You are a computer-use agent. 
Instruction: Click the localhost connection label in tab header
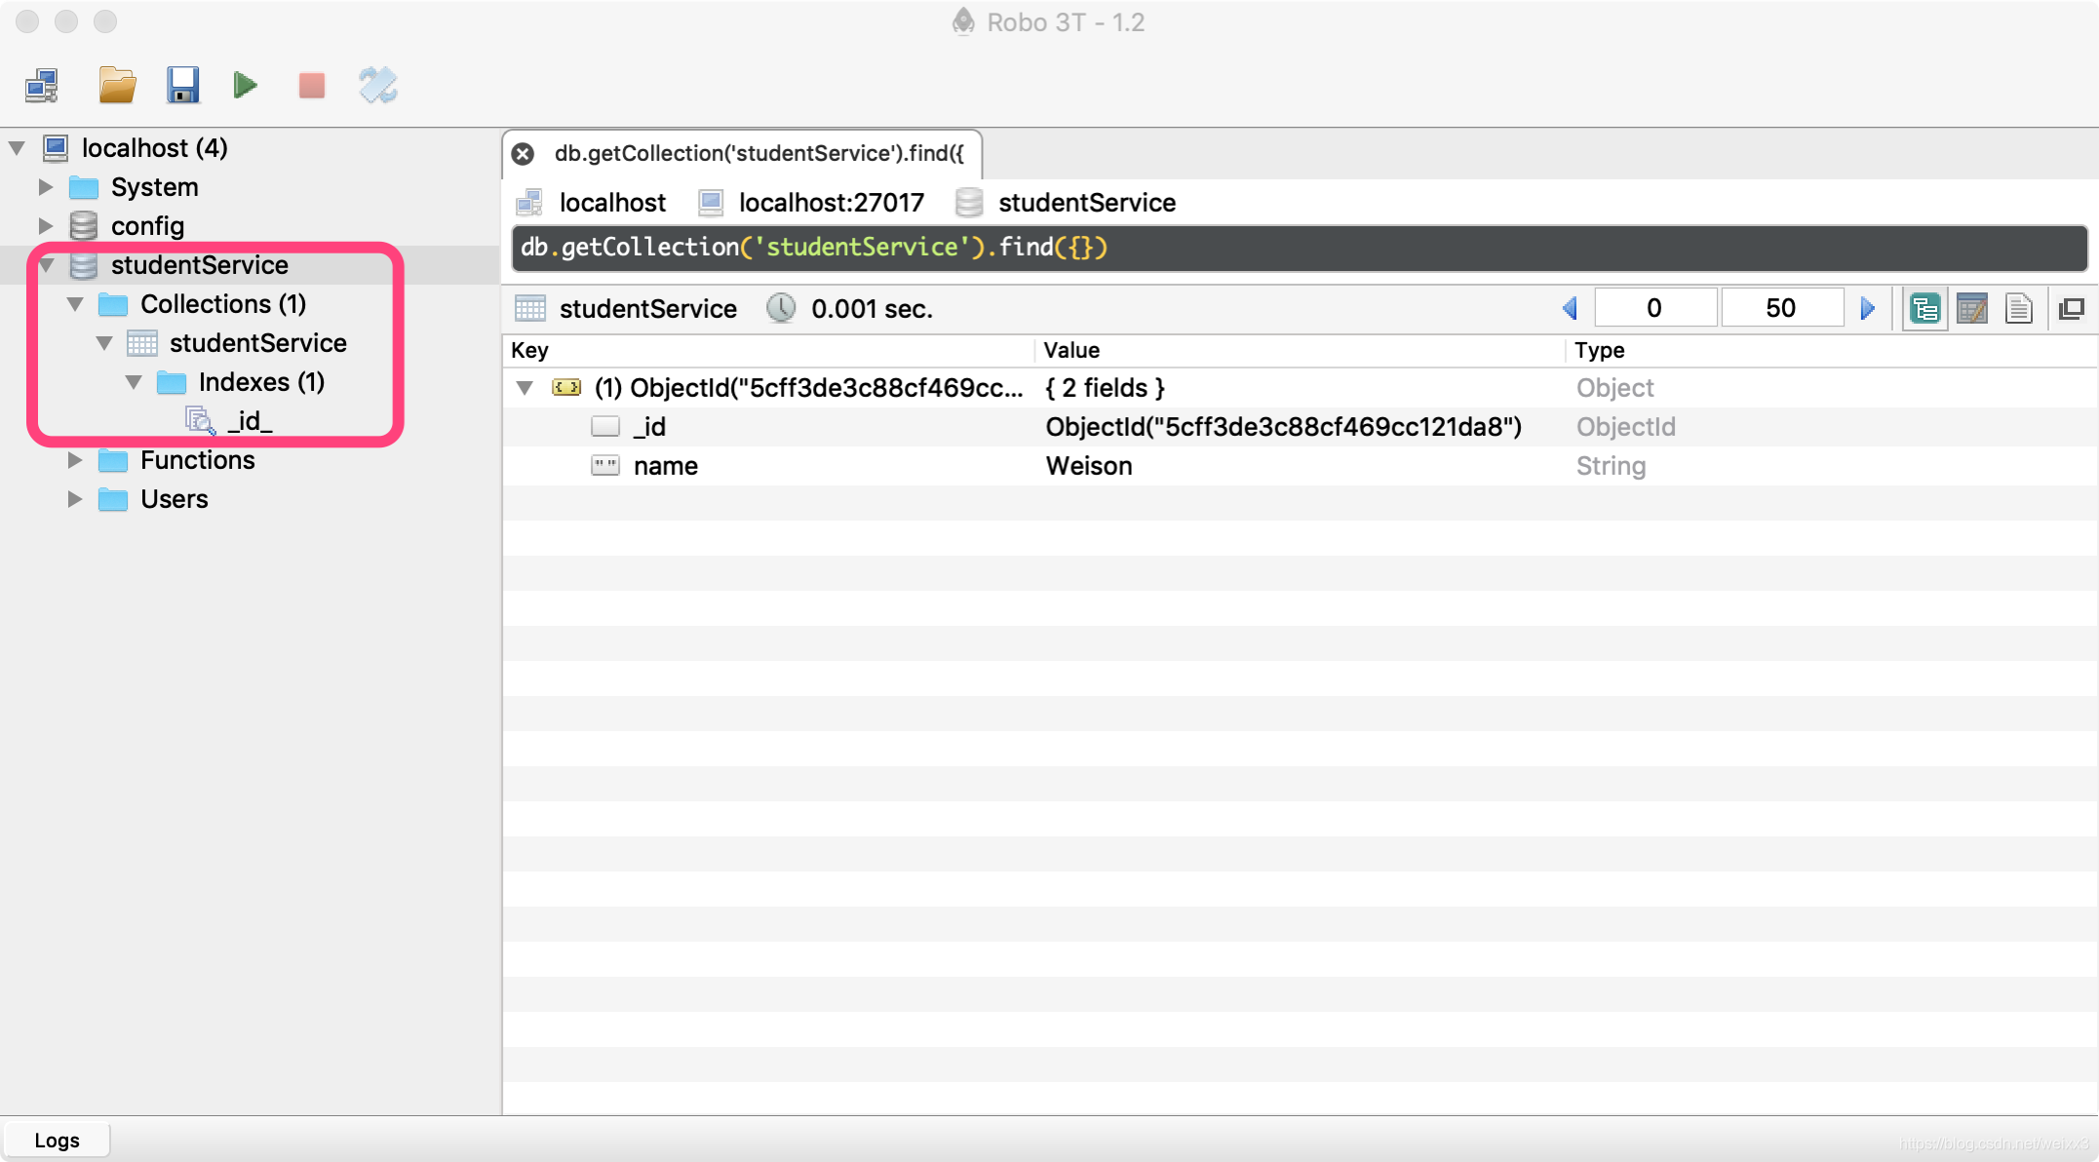coord(612,203)
